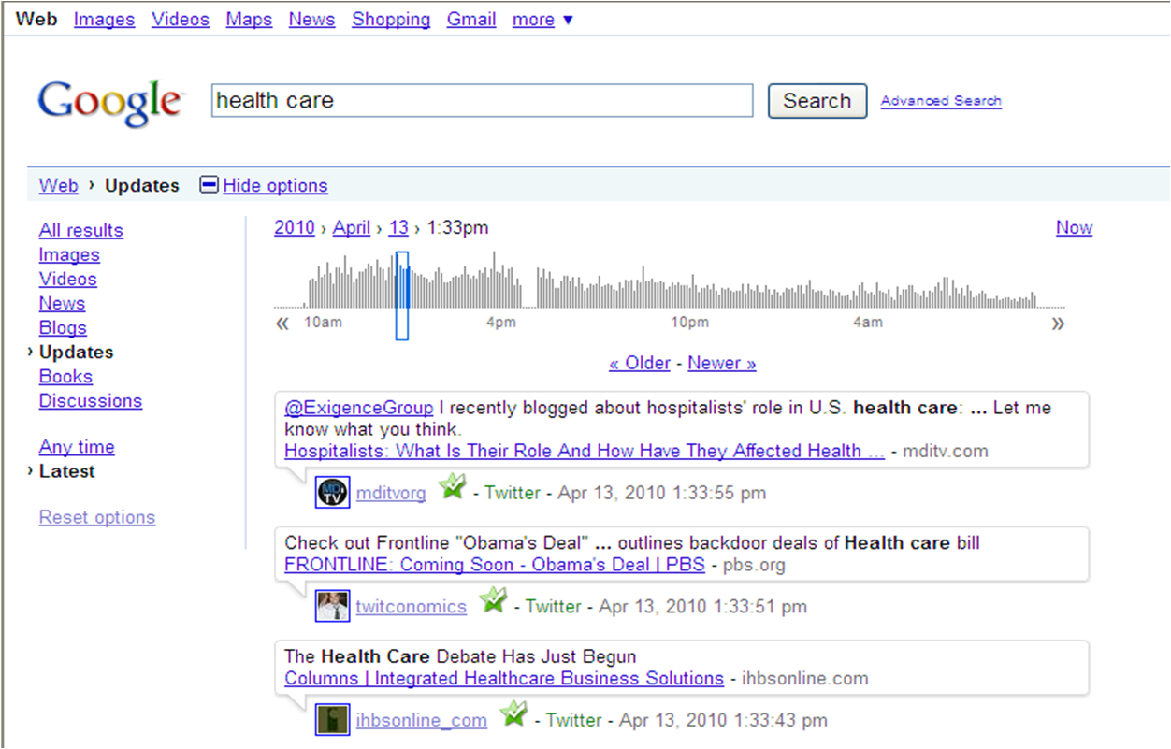Open @ExigenceGroup mention link
The image size is (1171, 749).
tap(359, 409)
